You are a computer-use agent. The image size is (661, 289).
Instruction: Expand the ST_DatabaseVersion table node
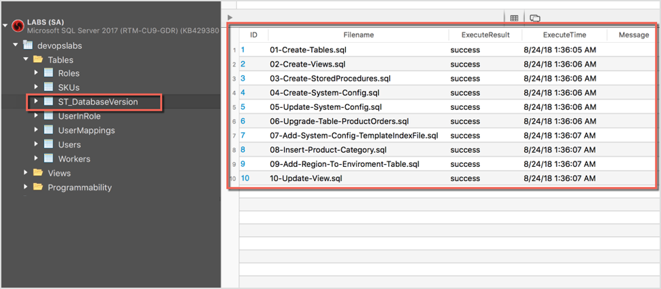[37, 102]
